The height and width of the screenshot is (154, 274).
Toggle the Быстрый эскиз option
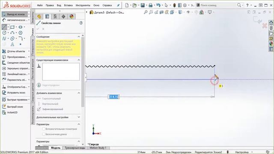(x=12, y=107)
